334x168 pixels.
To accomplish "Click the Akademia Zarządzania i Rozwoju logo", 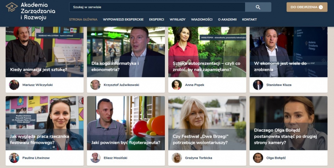I will click(x=30, y=11).
